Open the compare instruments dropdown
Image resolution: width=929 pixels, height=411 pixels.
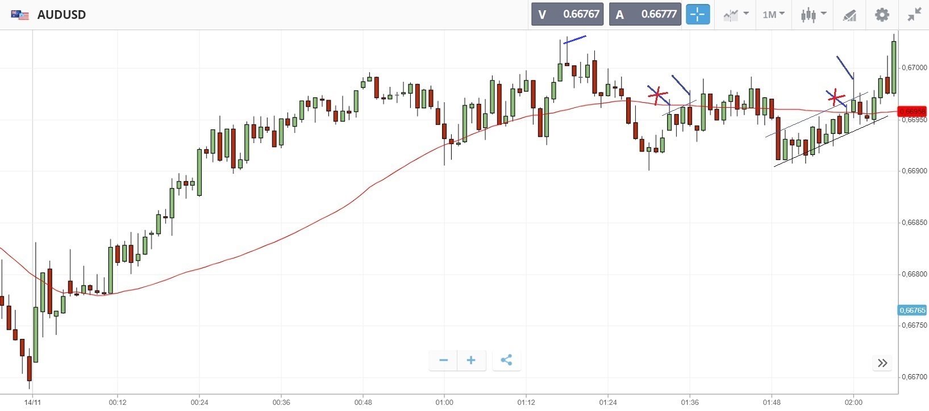coord(736,15)
